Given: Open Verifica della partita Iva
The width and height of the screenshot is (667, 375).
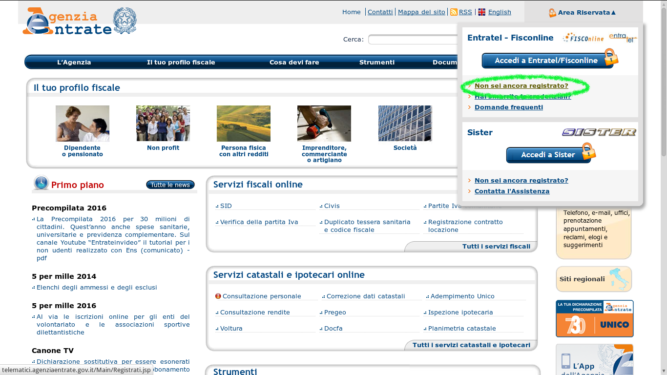Looking at the screenshot, I should (259, 222).
